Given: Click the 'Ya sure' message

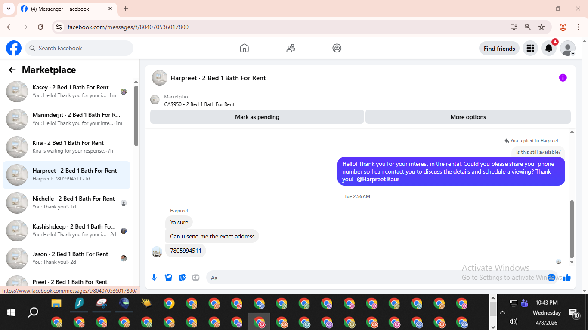Looking at the screenshot, I should 179,222.
